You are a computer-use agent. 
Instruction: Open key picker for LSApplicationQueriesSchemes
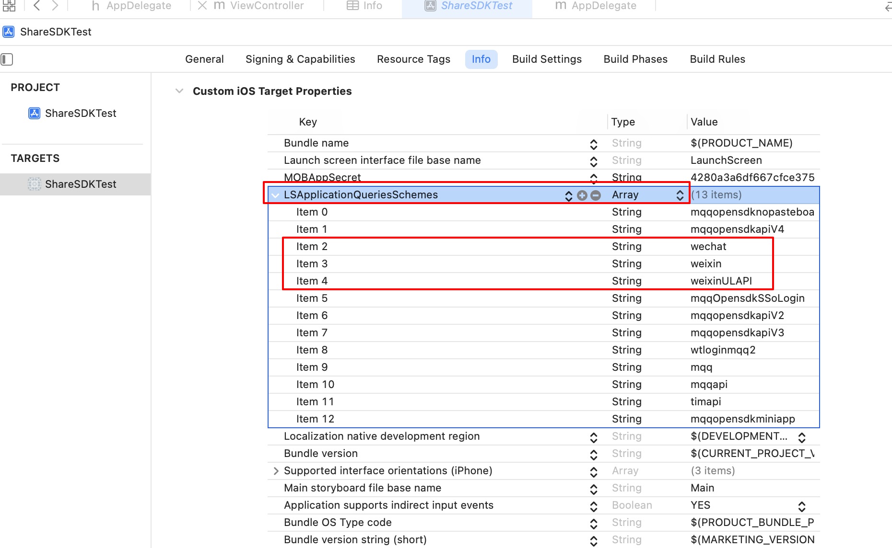pyautogui.click(x=569, y=195)
